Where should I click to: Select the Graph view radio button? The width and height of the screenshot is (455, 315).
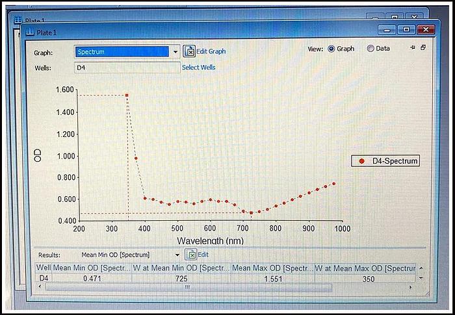(x=331, y=49)
